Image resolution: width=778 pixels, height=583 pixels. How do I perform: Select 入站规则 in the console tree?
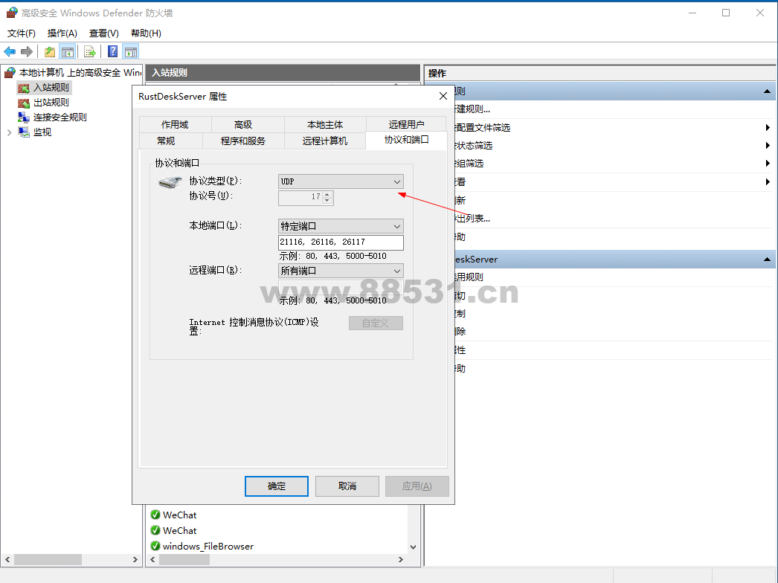coord(51,88)
